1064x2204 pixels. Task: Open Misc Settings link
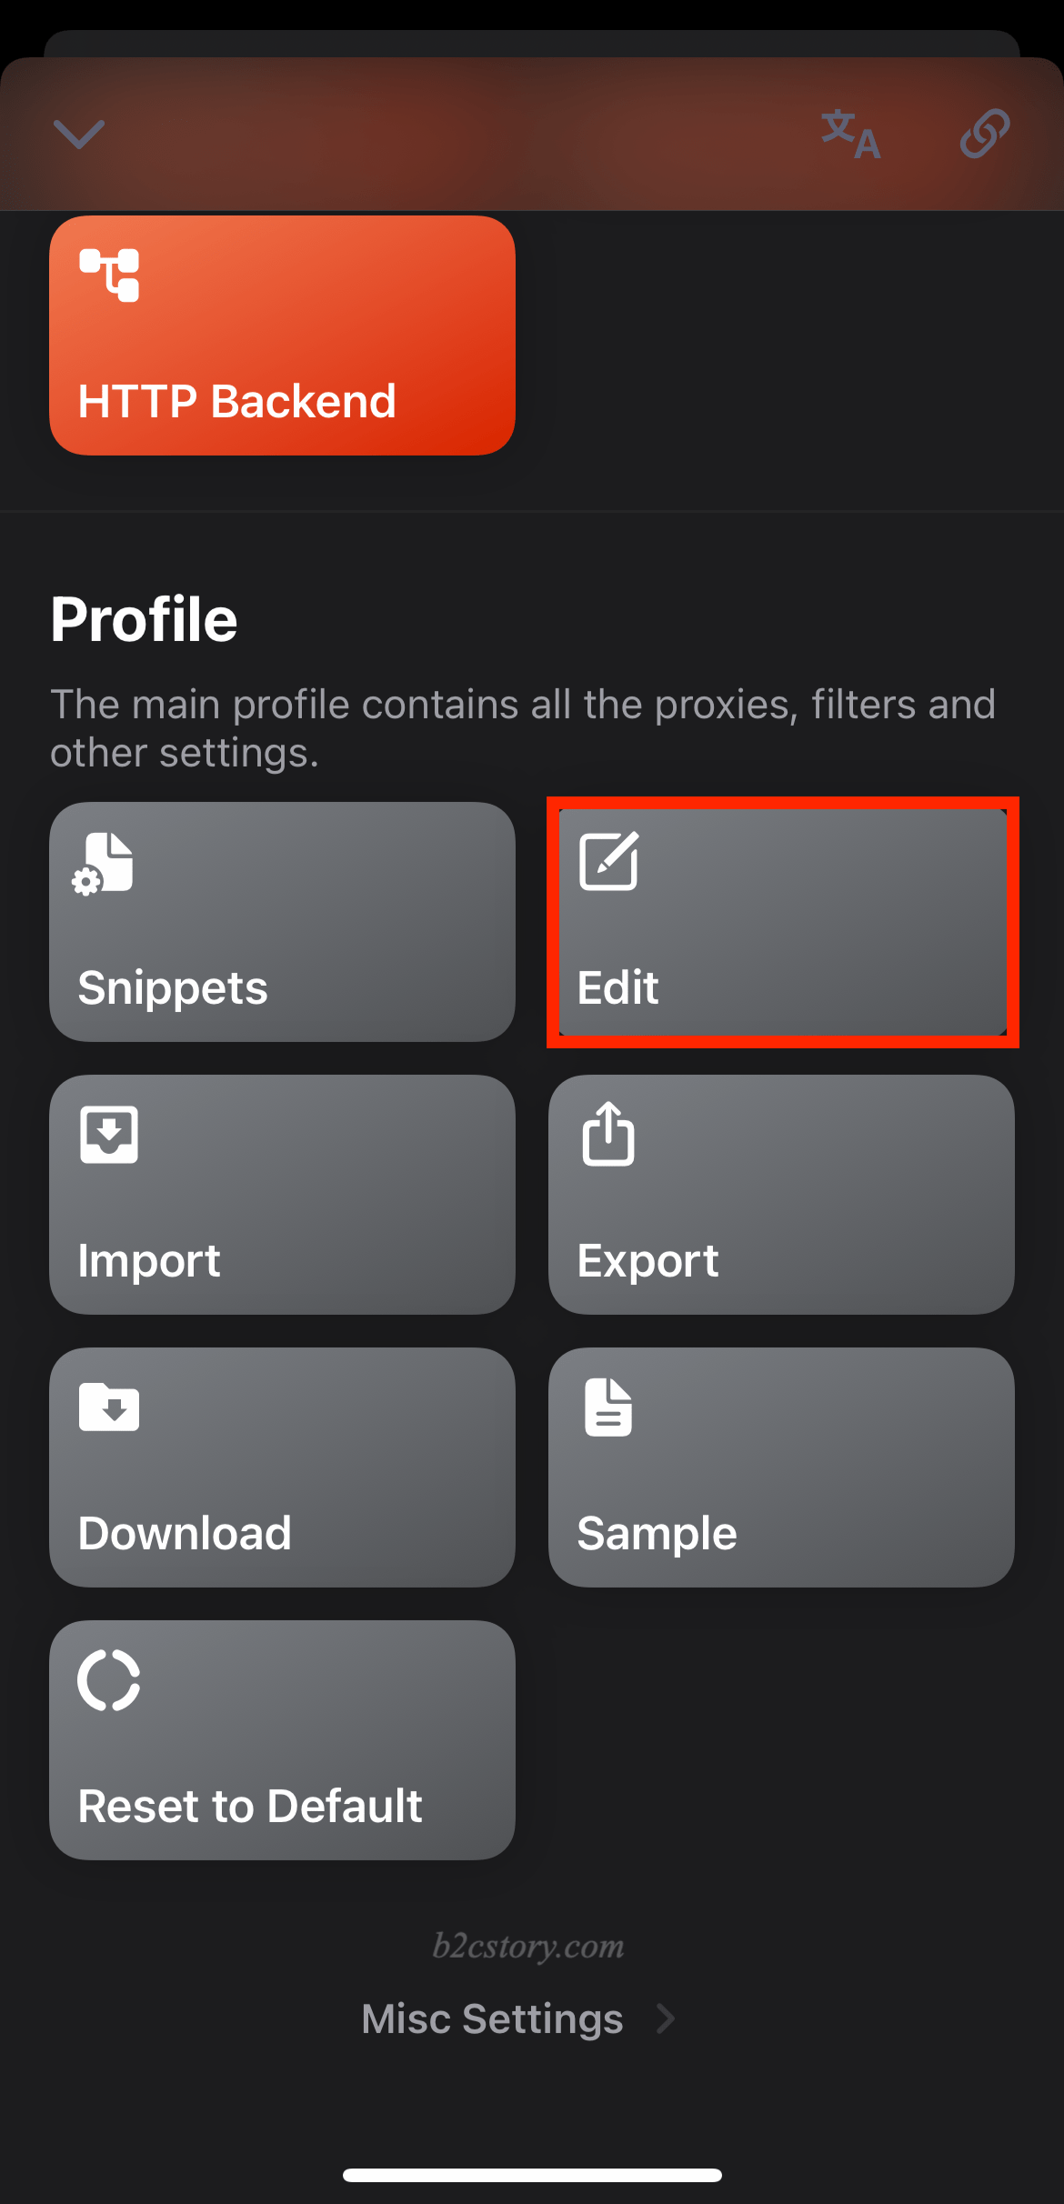coord(518,2019)
